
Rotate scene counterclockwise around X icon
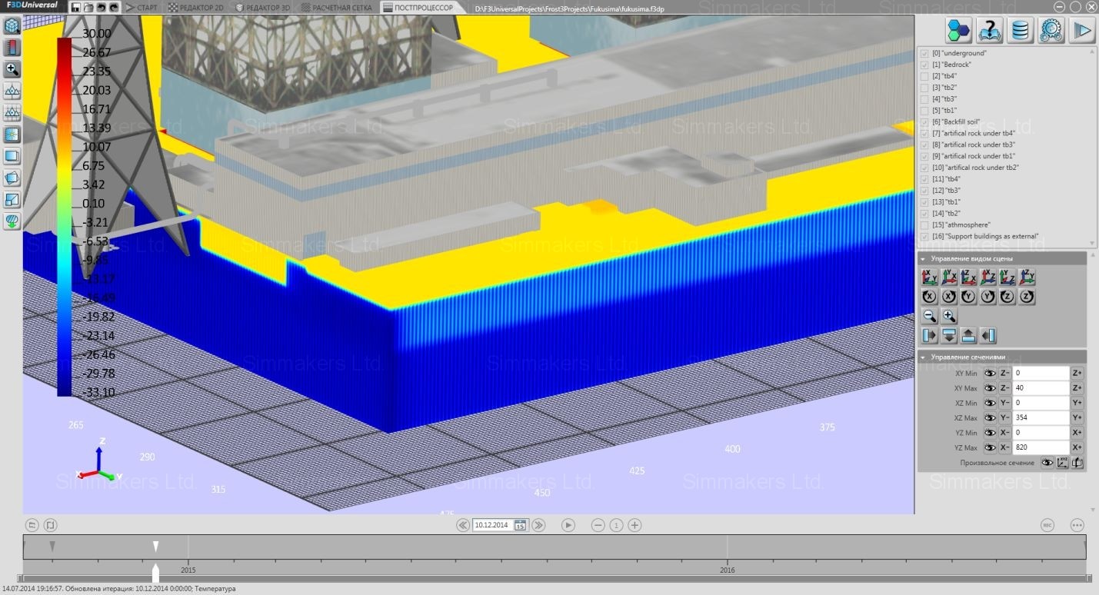click(x=930, y=297)
